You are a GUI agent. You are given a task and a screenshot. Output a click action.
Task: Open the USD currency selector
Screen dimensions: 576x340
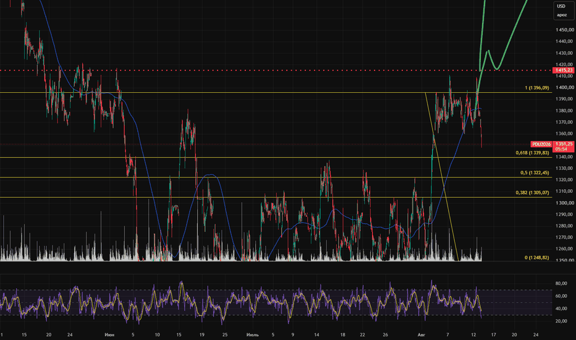point(561,6)
